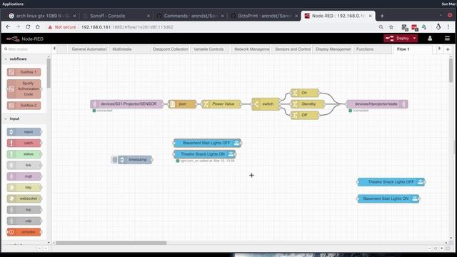Collapse the subflows palette category
457x257 pixels.
pos(24,59)
